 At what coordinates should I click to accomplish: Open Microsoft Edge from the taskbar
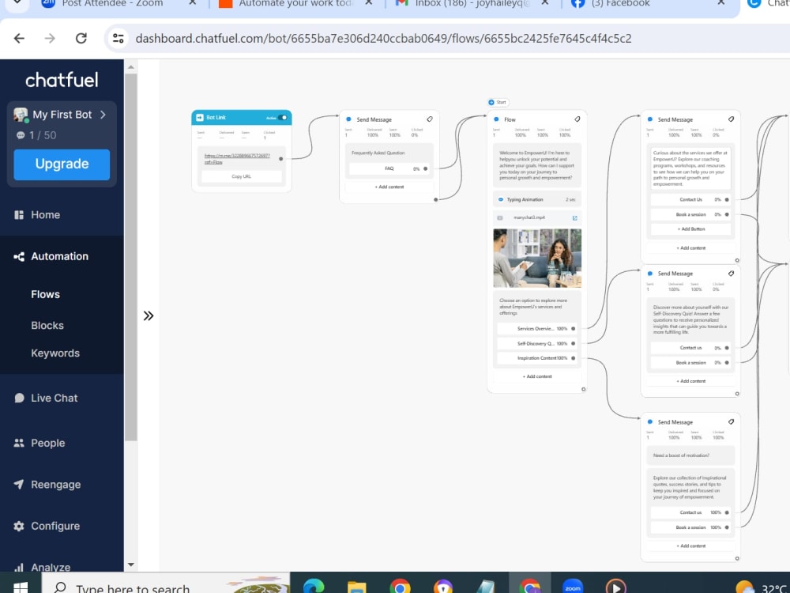tap(314, 587)
